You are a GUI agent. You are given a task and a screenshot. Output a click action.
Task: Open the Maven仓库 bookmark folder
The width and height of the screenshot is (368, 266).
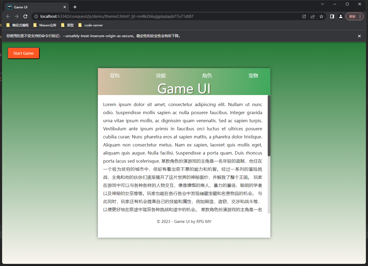(x=45, y=25)
